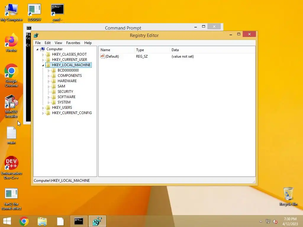Expand the SYSTEM subkey
Image resolution: width=303 pixels, height=227 pixels.
[x=49, y=103]
